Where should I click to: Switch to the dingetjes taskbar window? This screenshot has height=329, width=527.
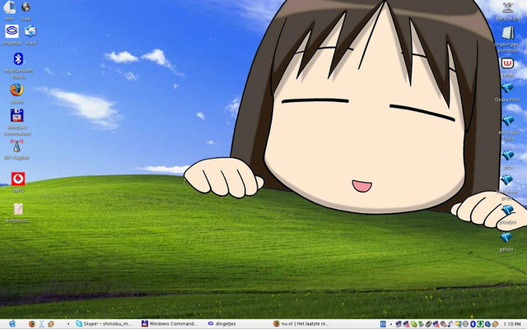pyautogui.click(x=222, y=323)
